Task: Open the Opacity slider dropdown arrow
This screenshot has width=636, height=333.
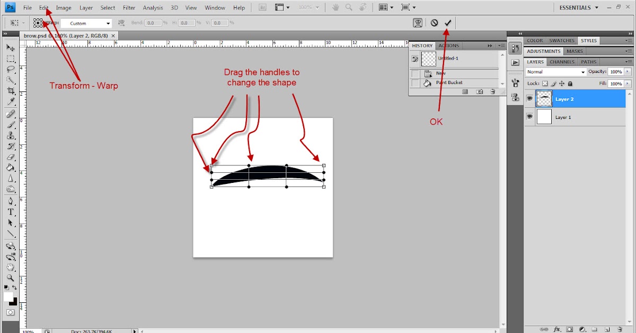Action: 628,71
